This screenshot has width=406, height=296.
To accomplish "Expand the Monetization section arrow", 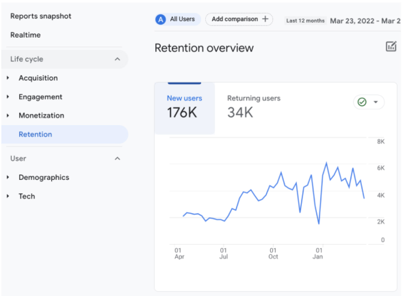I will coord(8,116).
